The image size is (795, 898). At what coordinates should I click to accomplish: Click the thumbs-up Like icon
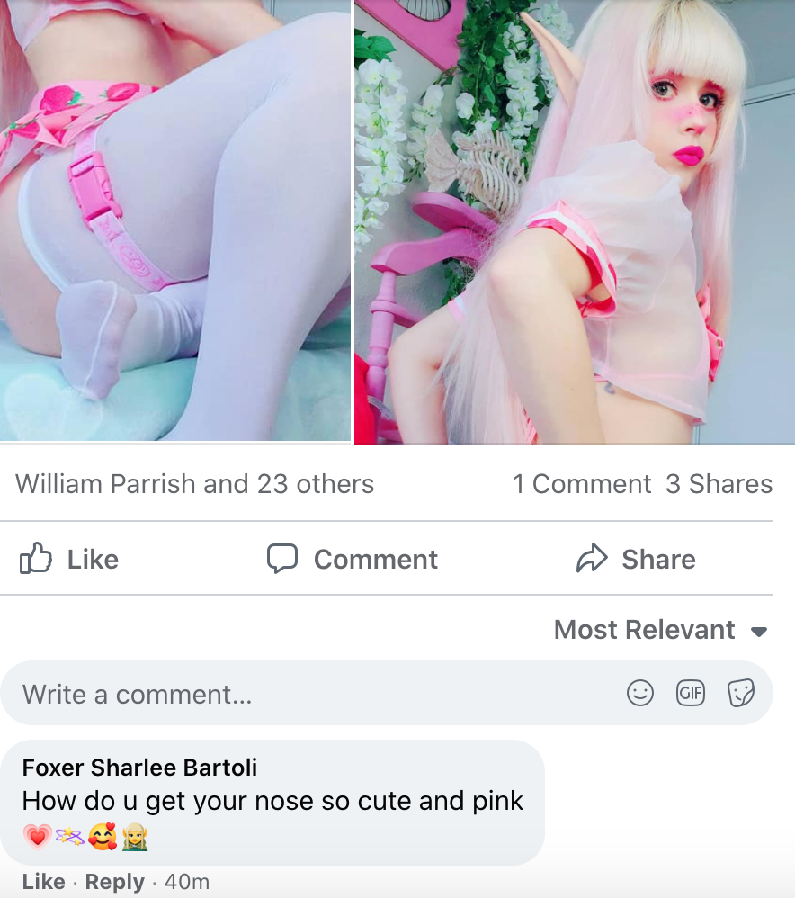(x=35, y=559)
